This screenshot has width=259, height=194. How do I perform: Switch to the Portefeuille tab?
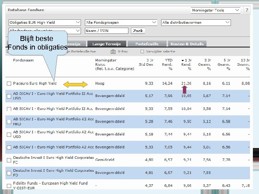click(147, 44)
